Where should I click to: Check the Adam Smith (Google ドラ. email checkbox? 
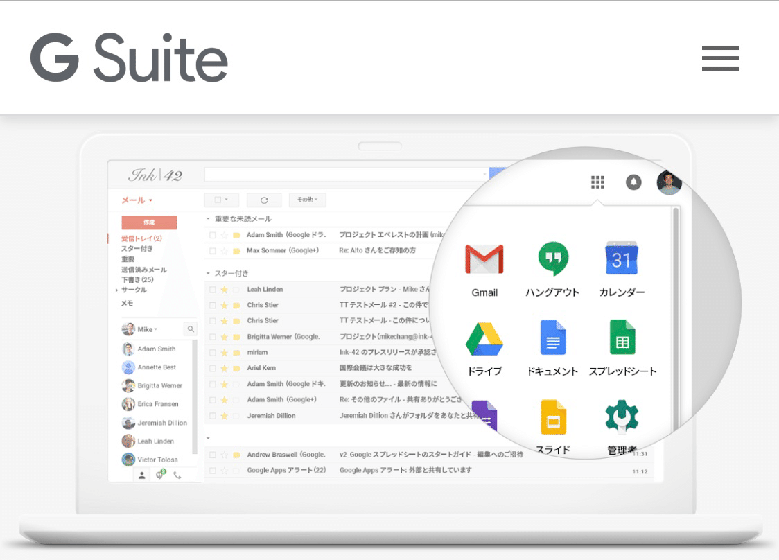[x=213, y=235]
